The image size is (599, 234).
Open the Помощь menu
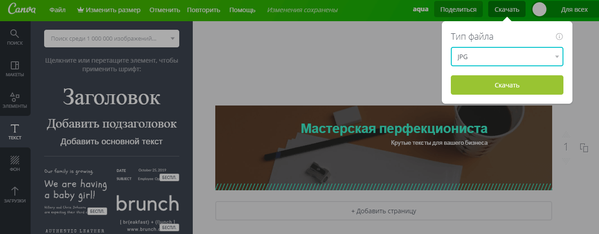pos(242,10)
